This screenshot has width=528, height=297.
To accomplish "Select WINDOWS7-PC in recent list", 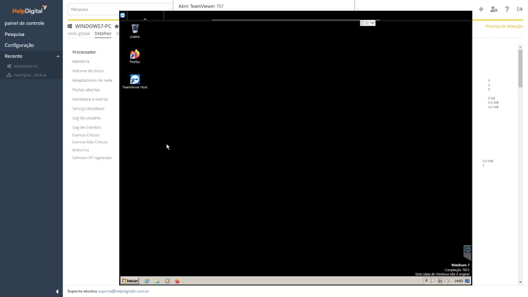I will (x=26, y=66).
